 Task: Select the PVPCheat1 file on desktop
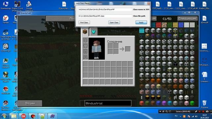click(x=158, y=5)
